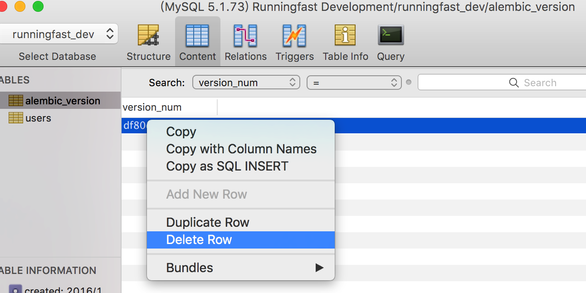Screen dimensions: 586x293
Task: Click the users table icon in sidebar
Action: click(16, 118)
